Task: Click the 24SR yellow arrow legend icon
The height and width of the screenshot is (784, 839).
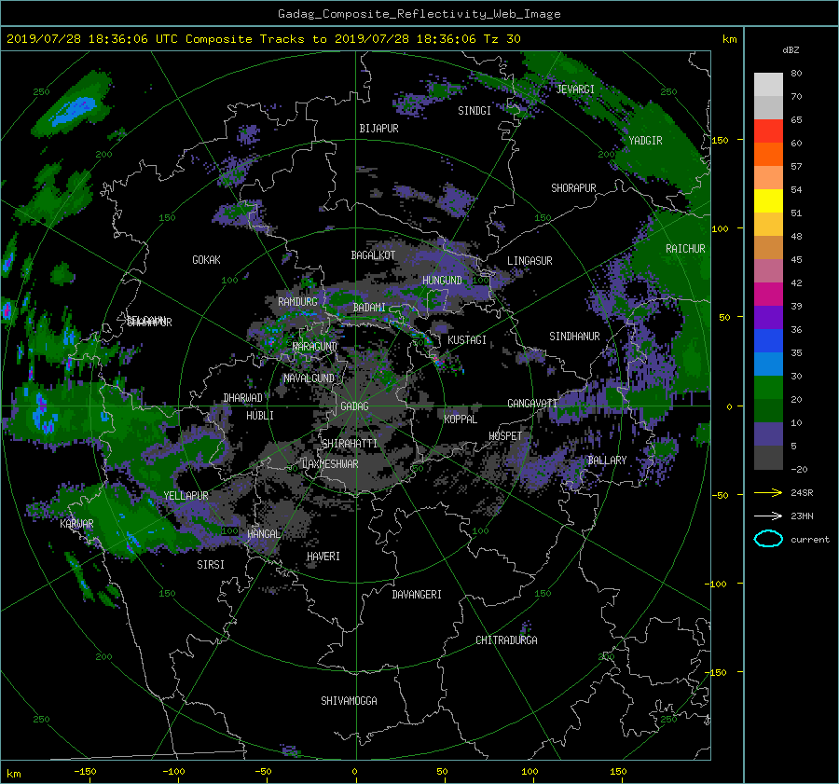Action: 768,493
